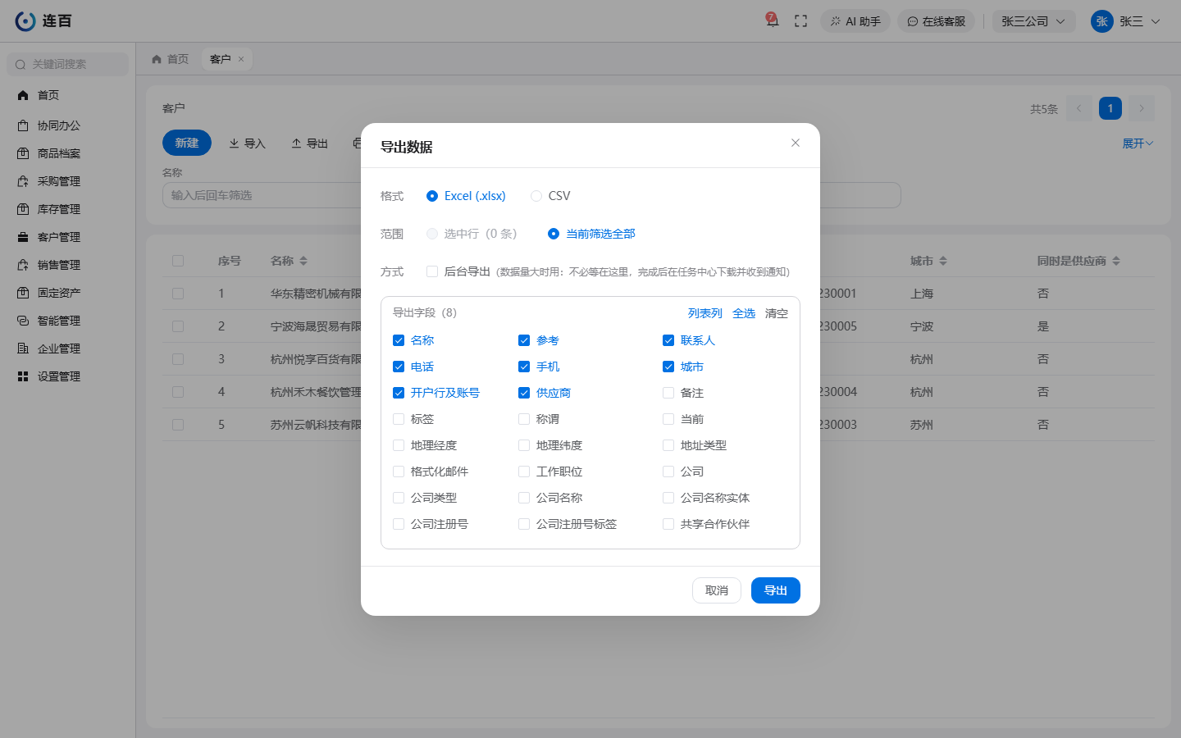Focus the 关键词搜索 search field
Viewport: 1181px width, 738px height.
(68, 64)
